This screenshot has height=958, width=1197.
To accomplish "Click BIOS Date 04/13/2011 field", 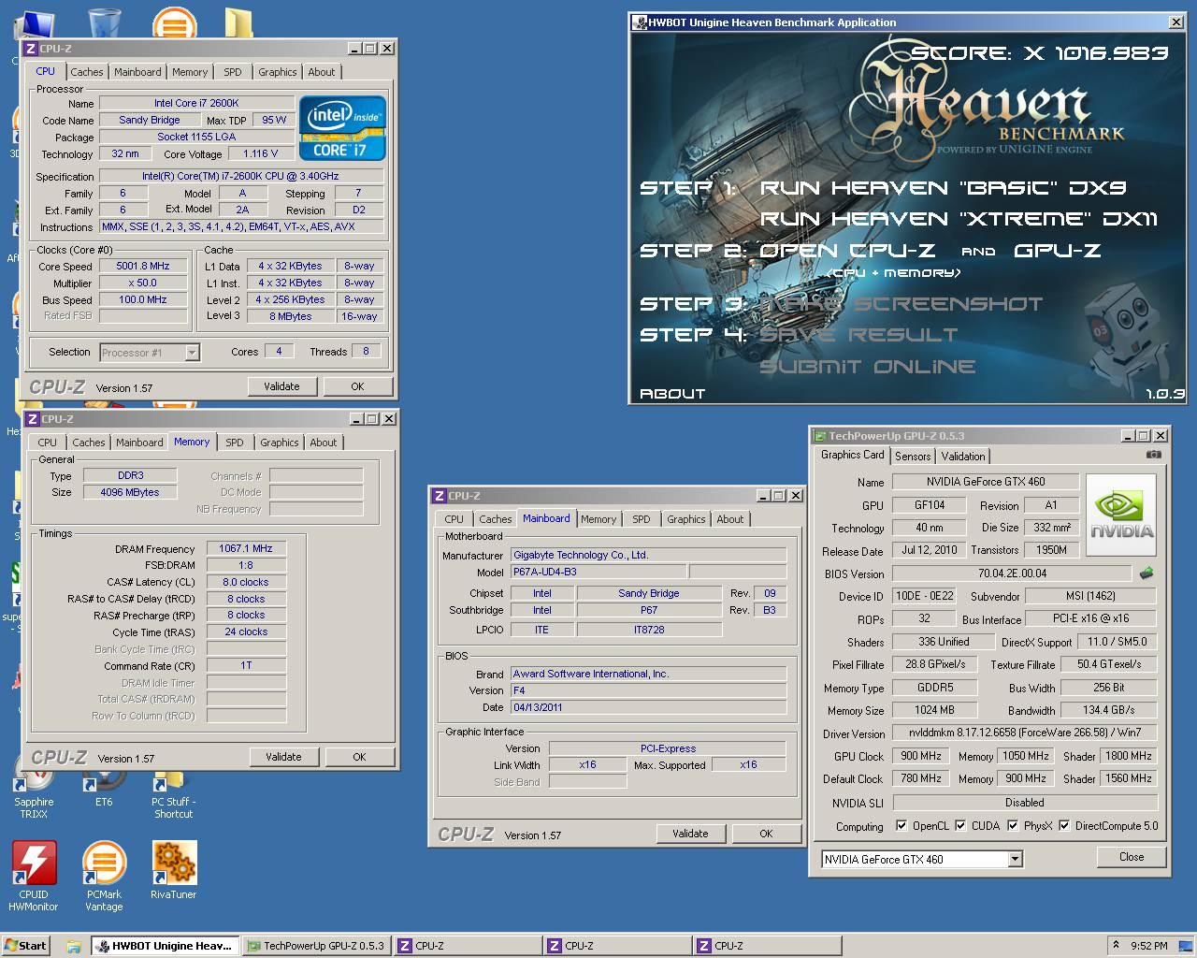I will click(648, 707).
